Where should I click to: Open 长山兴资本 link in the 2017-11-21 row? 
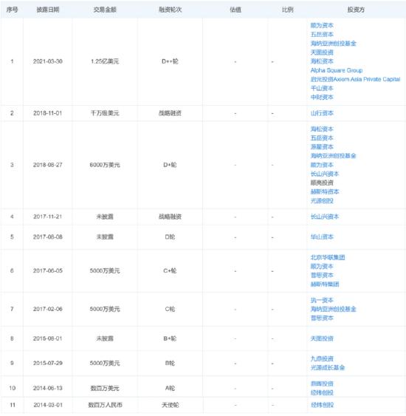(x=325, y=216)
